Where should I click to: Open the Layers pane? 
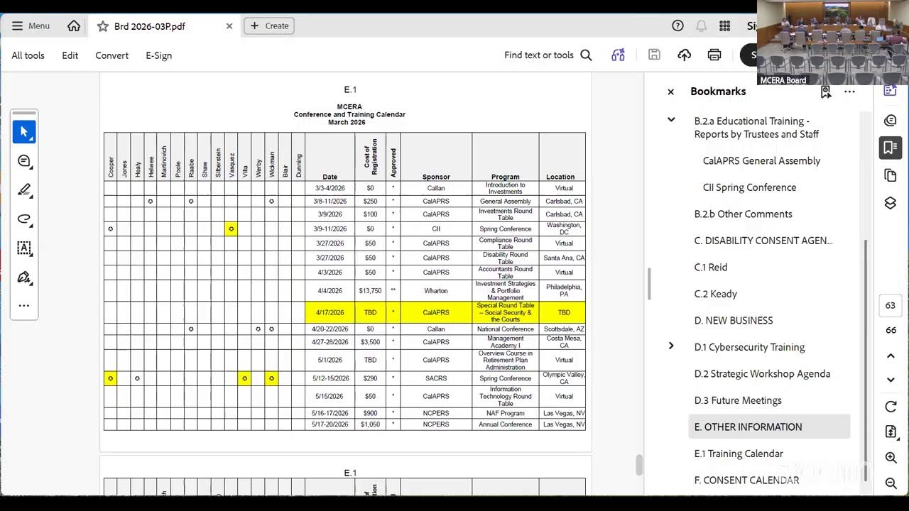(890, 203)
